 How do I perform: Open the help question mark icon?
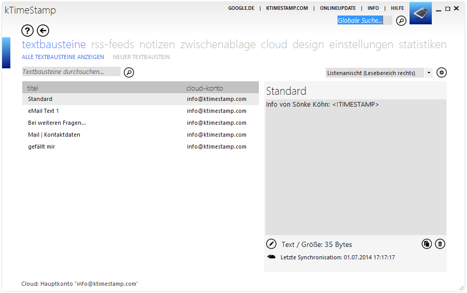pyautogui.click(x=27, y=31)
